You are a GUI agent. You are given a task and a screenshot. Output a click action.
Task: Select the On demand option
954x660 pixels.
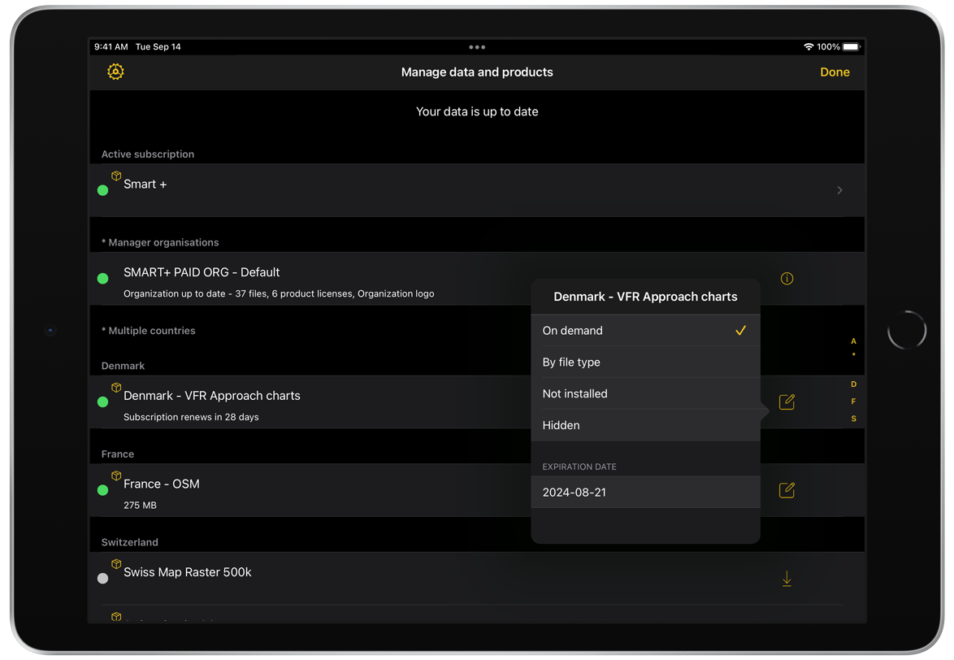pyautogui.click(x=645, y=330)
